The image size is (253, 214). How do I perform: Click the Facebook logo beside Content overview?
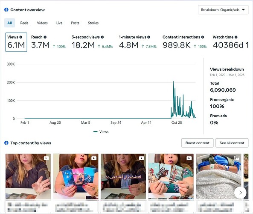(6, 10)
